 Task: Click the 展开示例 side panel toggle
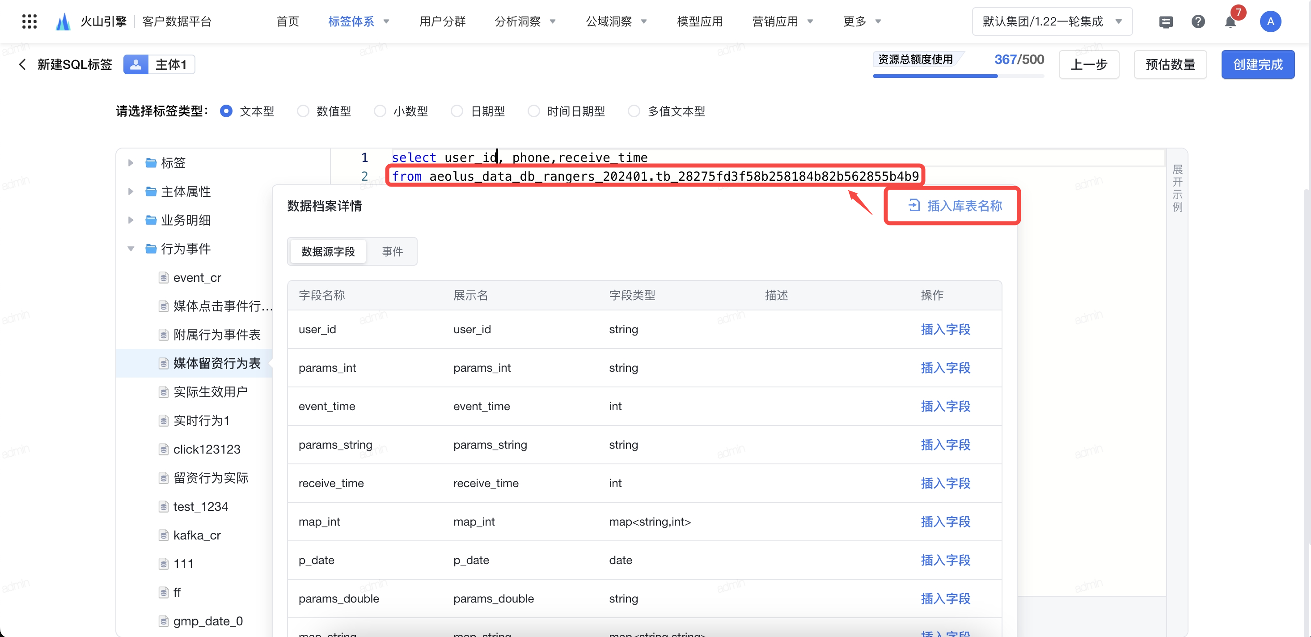pyautogui.click(x=1177, y=188)
